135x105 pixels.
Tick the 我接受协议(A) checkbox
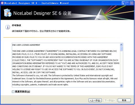tap(13, 92)
